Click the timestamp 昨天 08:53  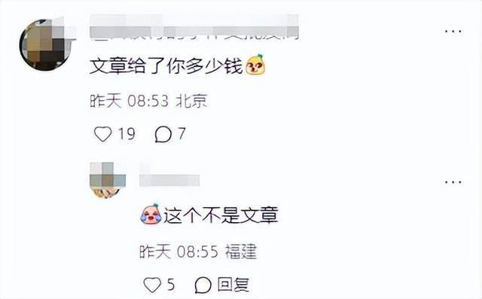[x=130, y=101]
